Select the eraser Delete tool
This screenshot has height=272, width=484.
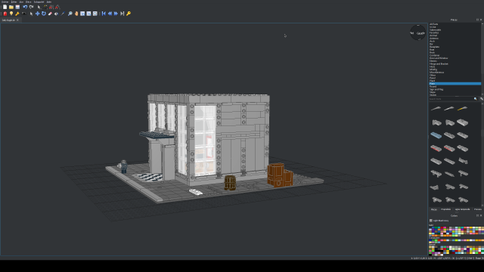pyautogui.click(x=50, y=14)
